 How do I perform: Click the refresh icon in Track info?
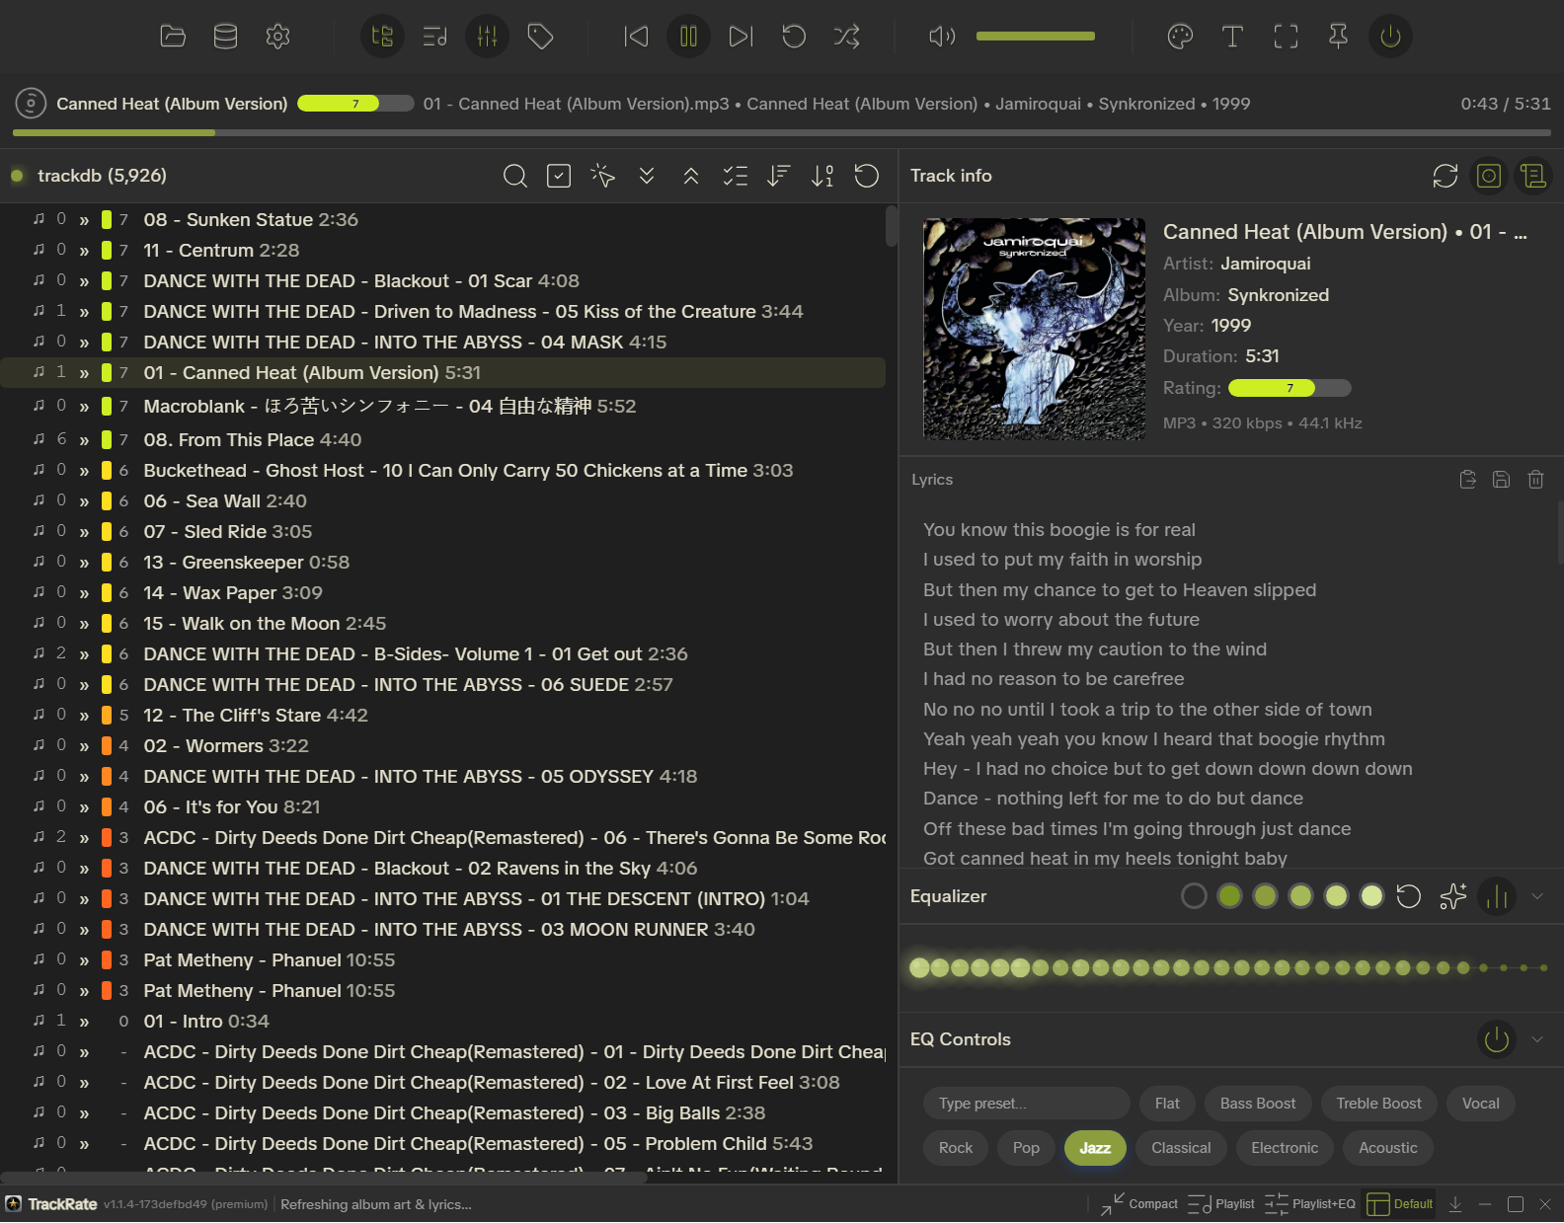1445,176
